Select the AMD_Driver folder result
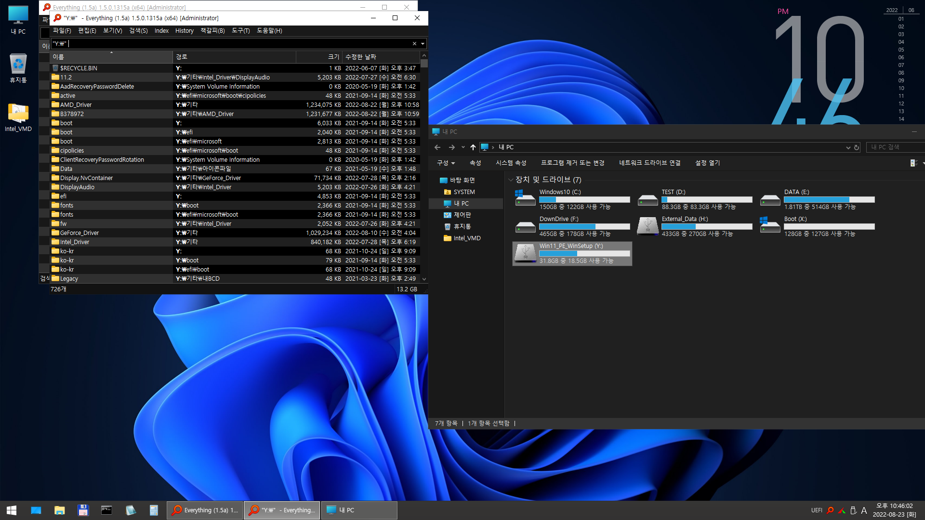 point(235,105)
